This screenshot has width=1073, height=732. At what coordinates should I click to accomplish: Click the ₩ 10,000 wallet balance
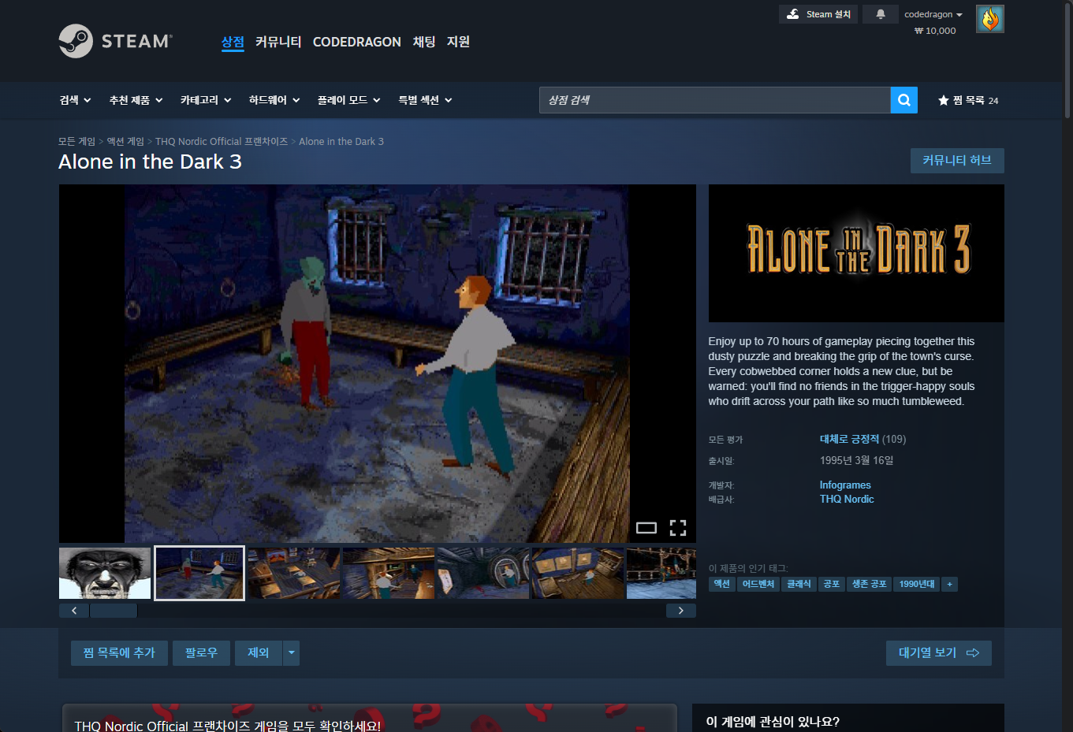tap(935, 31)
